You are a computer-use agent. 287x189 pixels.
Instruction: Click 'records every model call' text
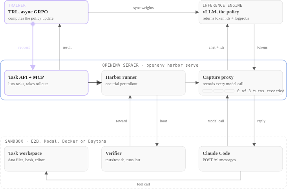[x=223, y=84]
